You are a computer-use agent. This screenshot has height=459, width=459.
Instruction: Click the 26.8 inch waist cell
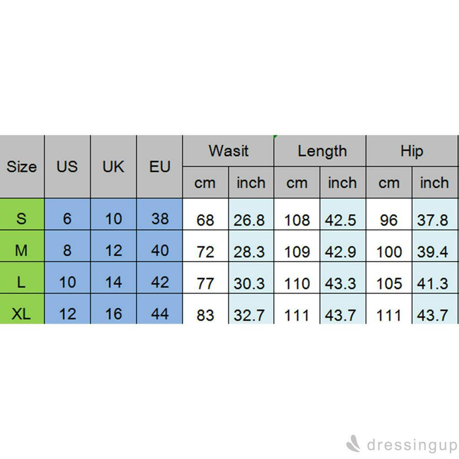(x=251, y=220)
